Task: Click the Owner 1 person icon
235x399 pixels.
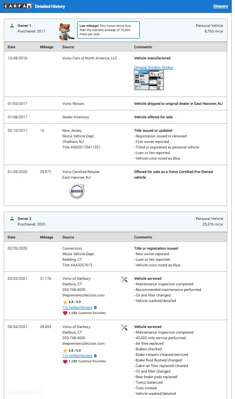Action: click(x=12, y=26)
